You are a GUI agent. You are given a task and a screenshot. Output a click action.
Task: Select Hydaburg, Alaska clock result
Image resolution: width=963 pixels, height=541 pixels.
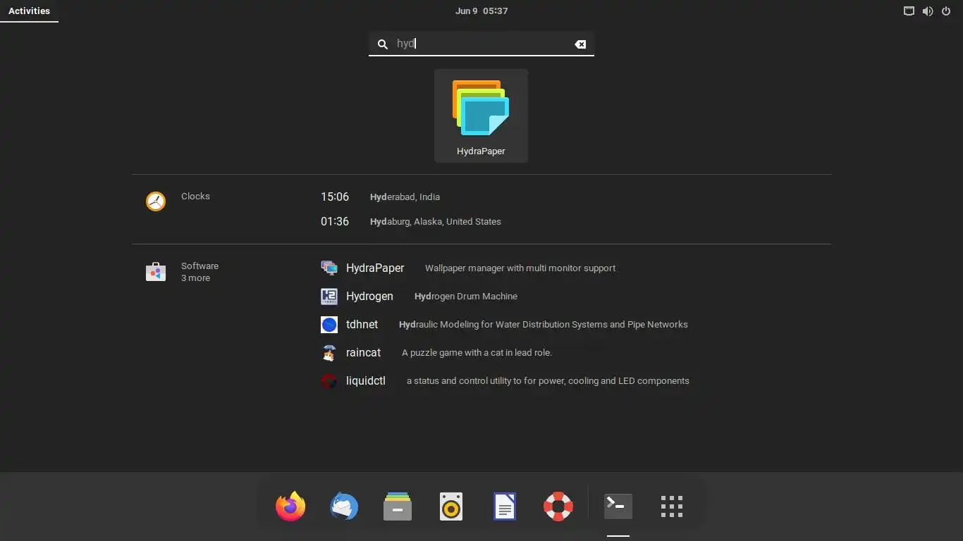(x=436, y=221)
